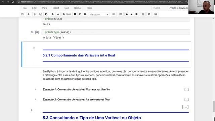
Task: Open the Edit menu
Action: pyautogui.click(x=34, y=8)
